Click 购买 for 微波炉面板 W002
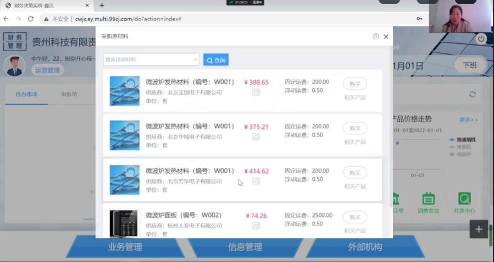494x262 pixels. (355, 217)
